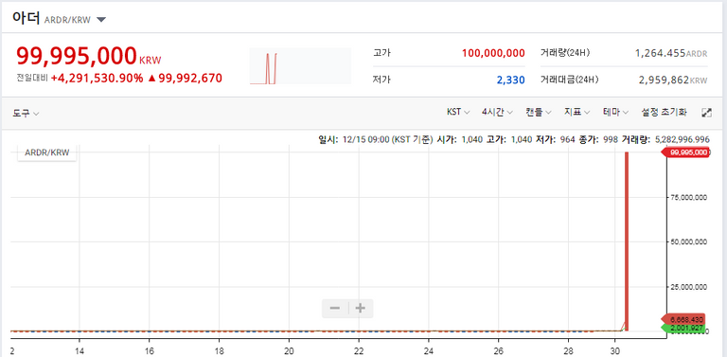Click the 6,668,430 red axis marker
Image resolution: width=727 pixels, height=357 pixels.
pos(684,320)
